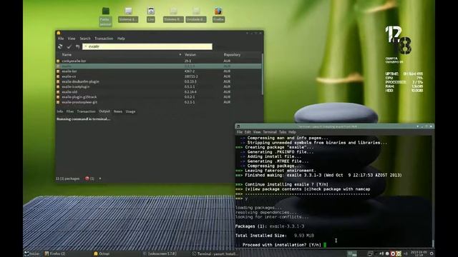
Task: Click the exaile search field in Octopi
Action: click(147, 46)
